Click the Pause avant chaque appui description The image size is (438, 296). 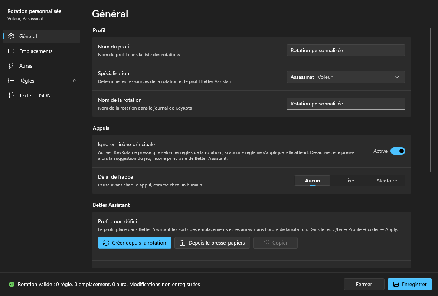click(x=150, y=185)
